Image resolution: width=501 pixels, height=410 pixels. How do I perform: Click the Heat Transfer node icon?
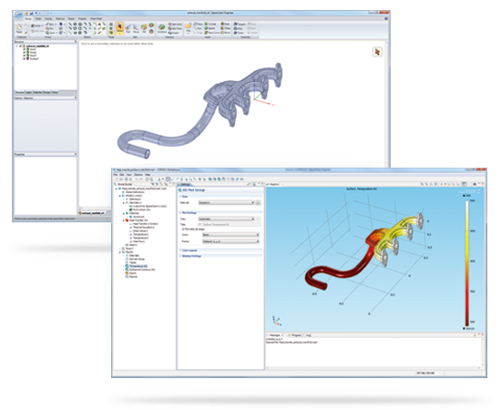tap(127, 220)
